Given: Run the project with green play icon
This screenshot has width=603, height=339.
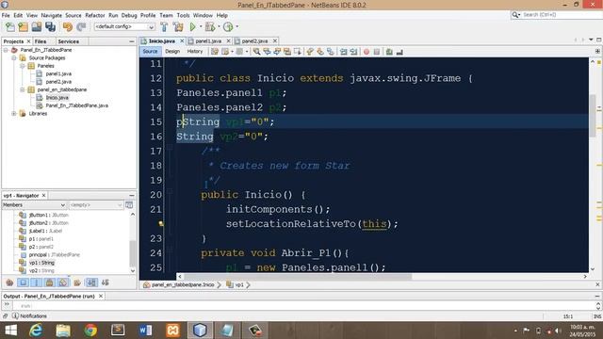Looking at the screenshot, I should coord(192,27).
